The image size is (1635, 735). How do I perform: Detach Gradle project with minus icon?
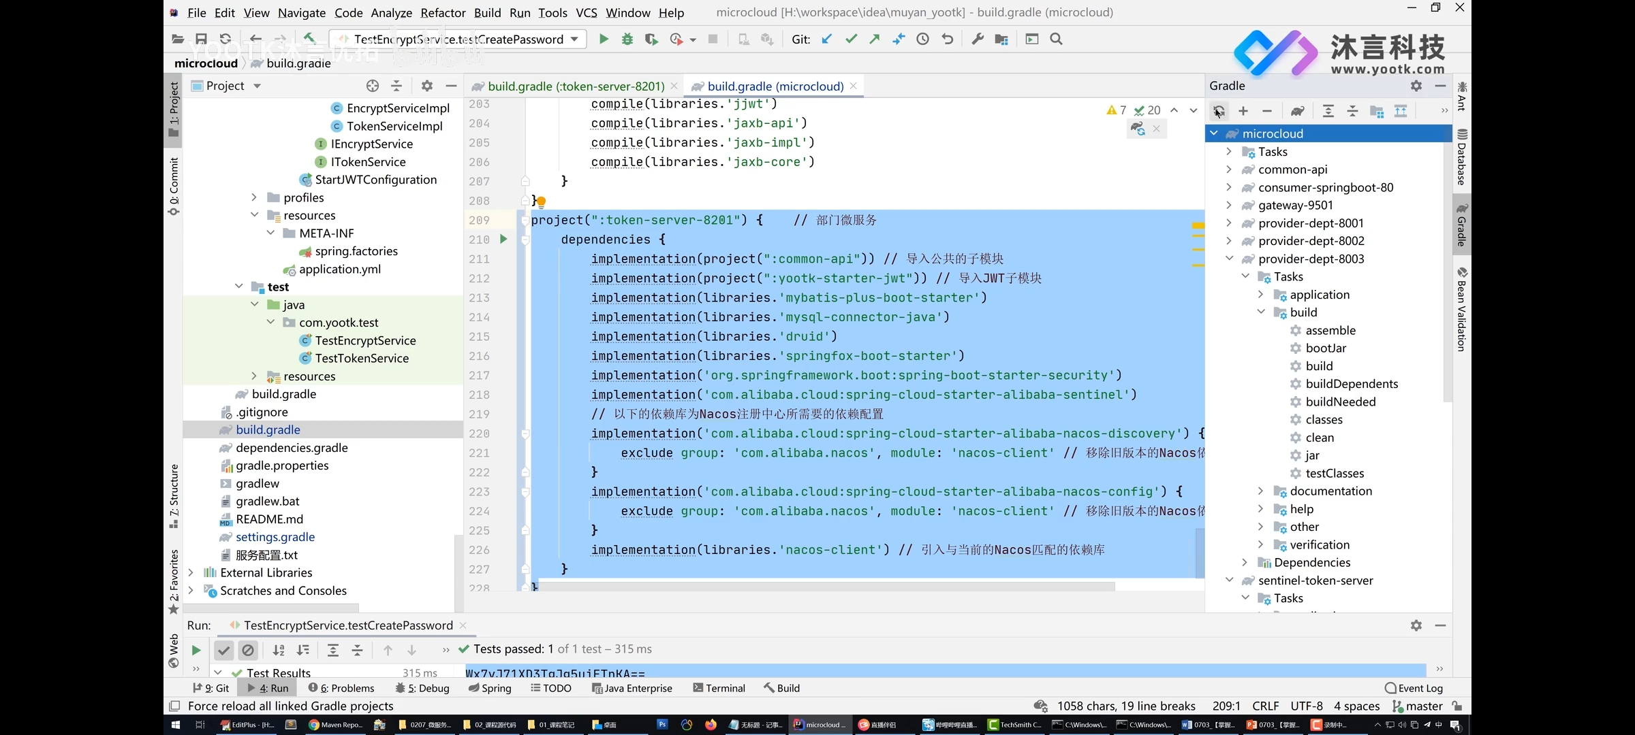click(1267, 111)
